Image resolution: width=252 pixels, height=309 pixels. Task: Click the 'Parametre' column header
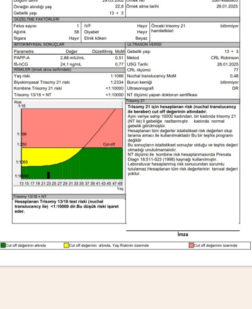pos(24,52)
